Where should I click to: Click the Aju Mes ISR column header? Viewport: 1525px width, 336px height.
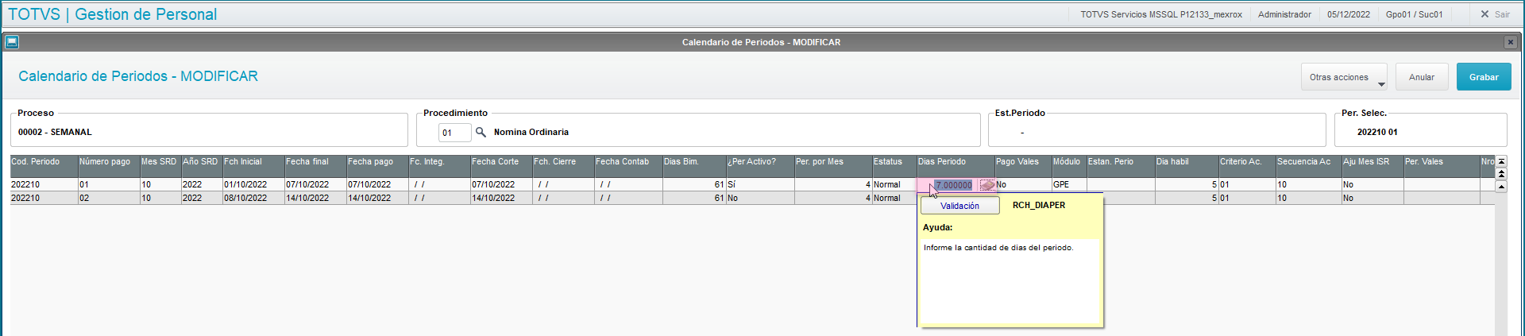pyautogui.click(x=1371, y=162)
